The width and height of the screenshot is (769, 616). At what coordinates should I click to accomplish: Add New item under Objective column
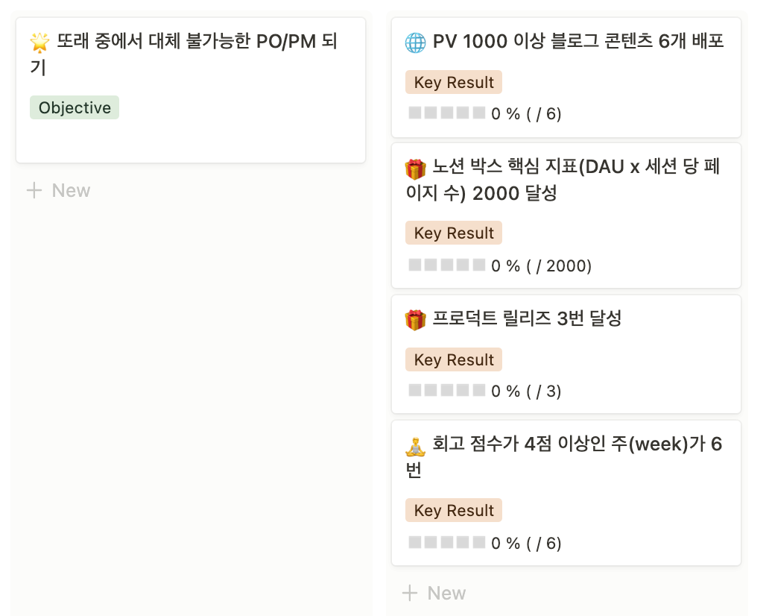(x=71, y=191)
